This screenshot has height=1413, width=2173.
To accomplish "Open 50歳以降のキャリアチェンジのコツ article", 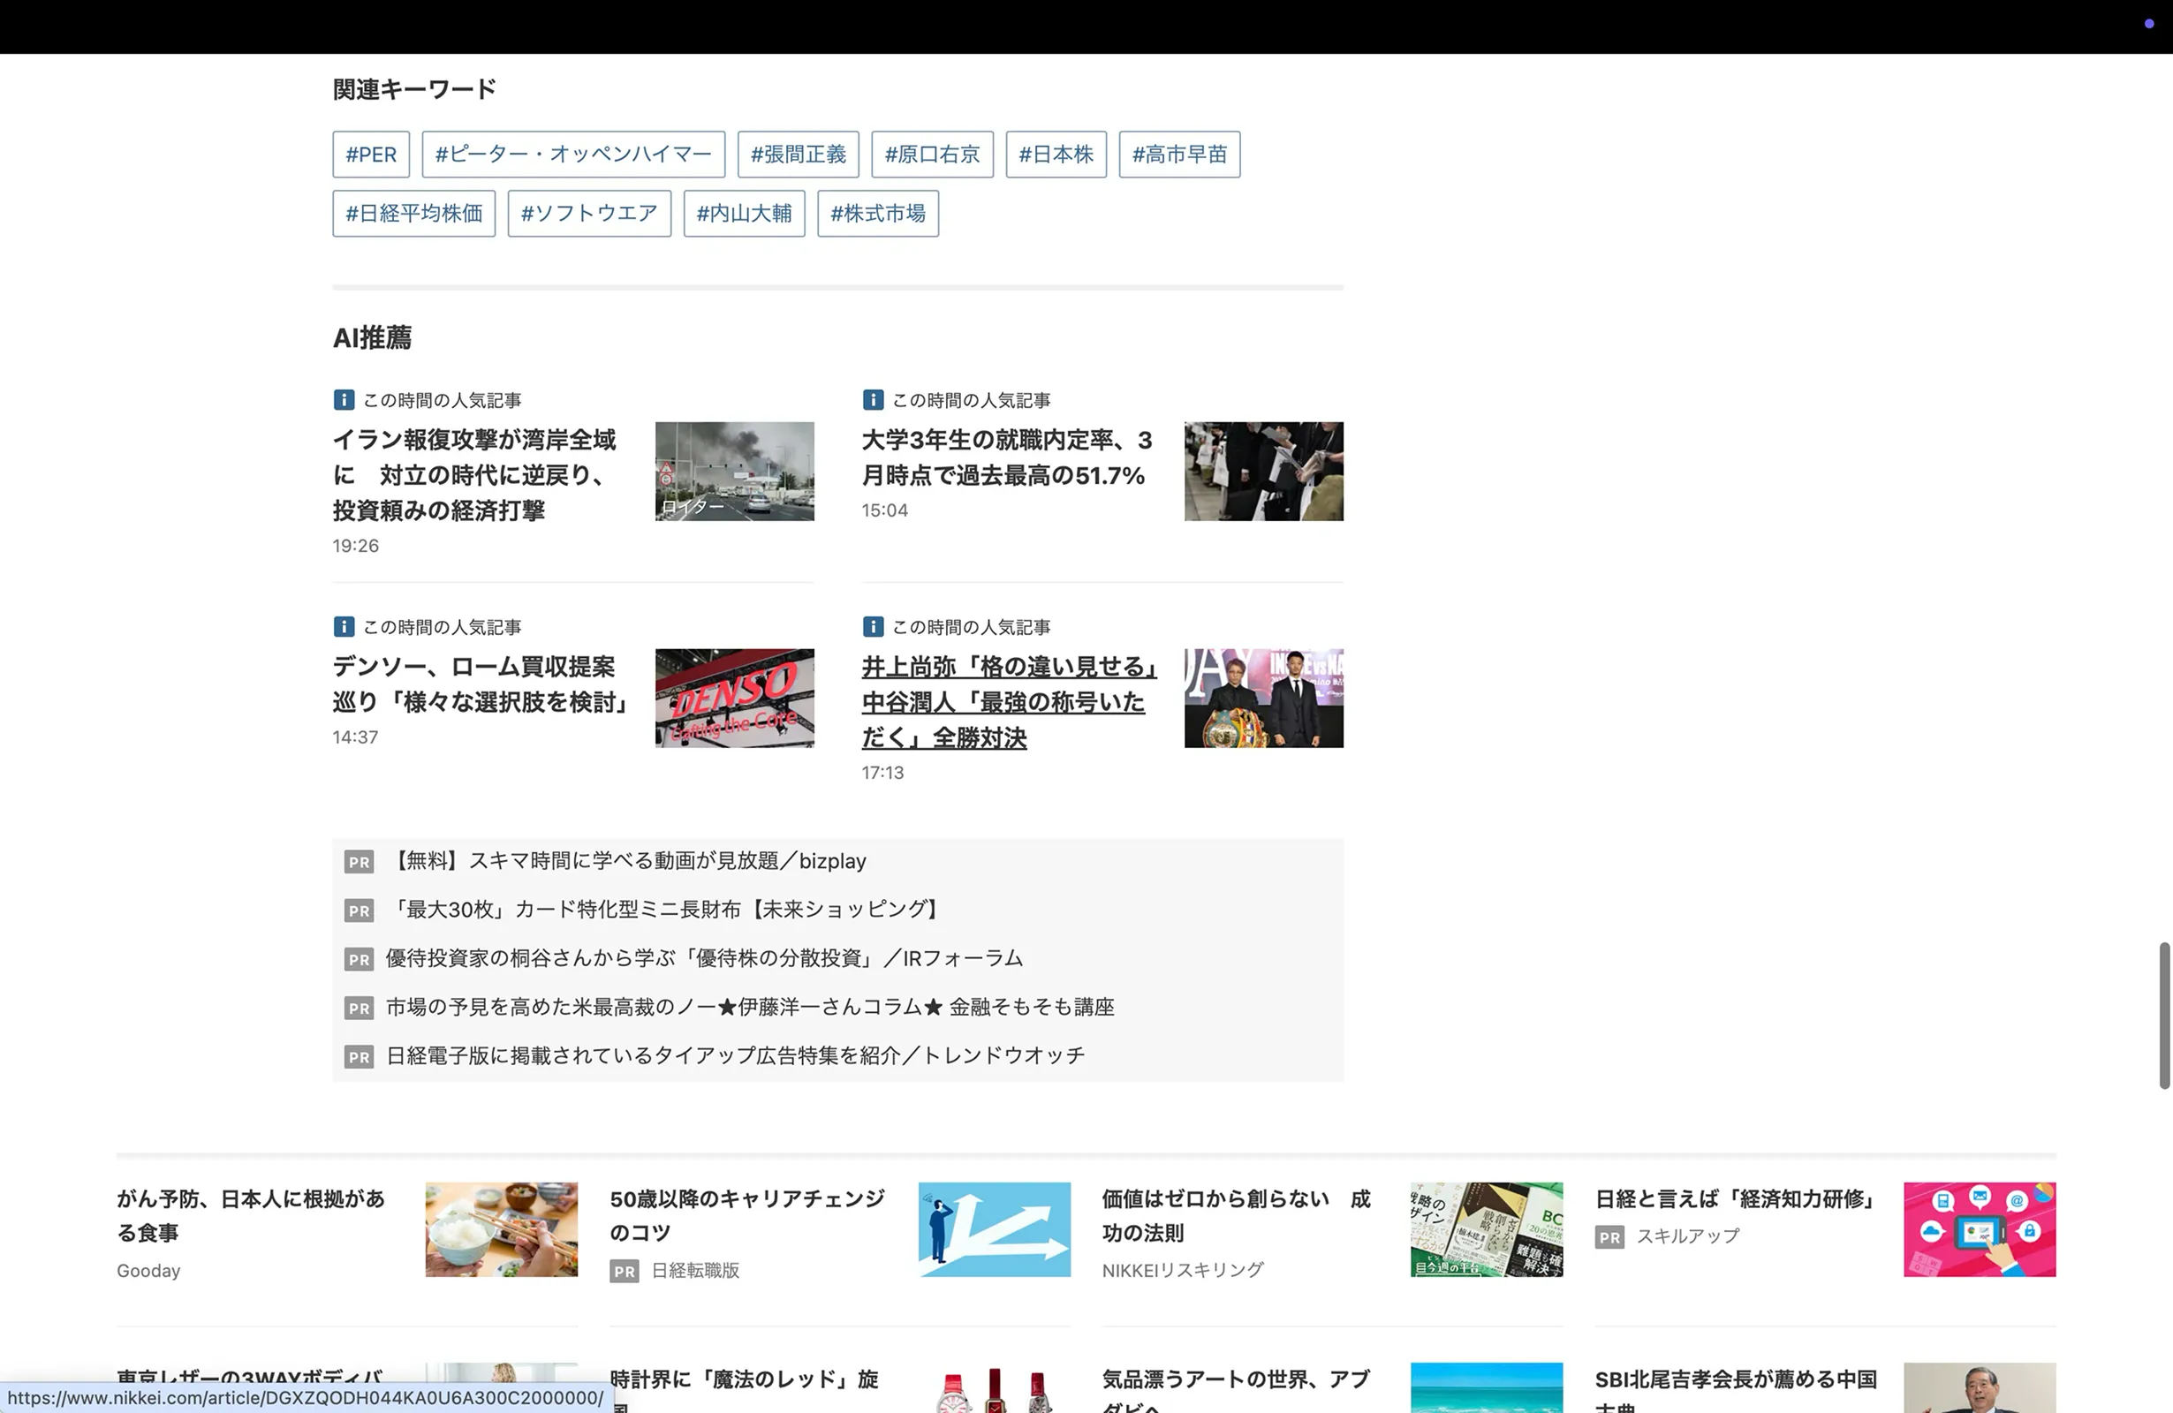I will [x=746, y=1216].
